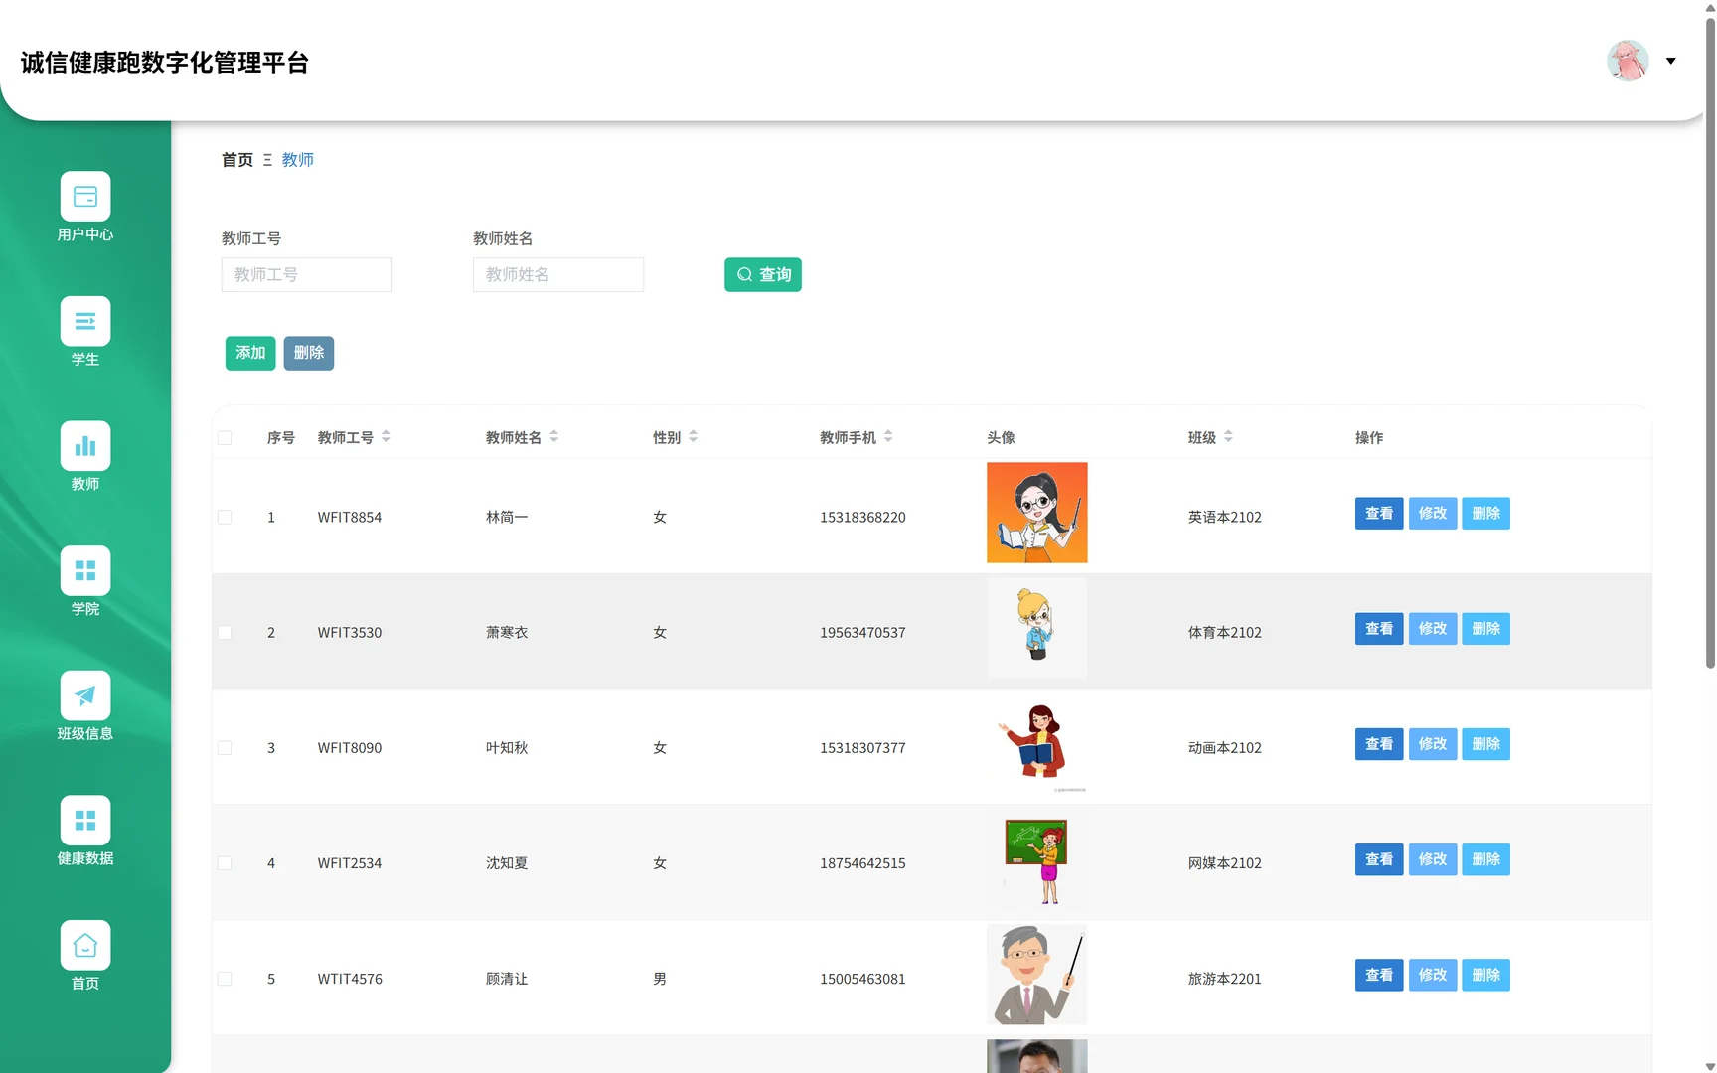
Task: Go to 首页 via the house icon
Action: [85, 945]
